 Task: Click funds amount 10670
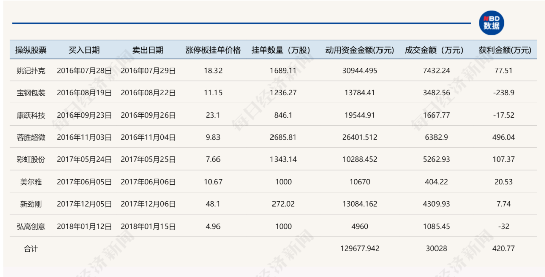pos(360,182)
